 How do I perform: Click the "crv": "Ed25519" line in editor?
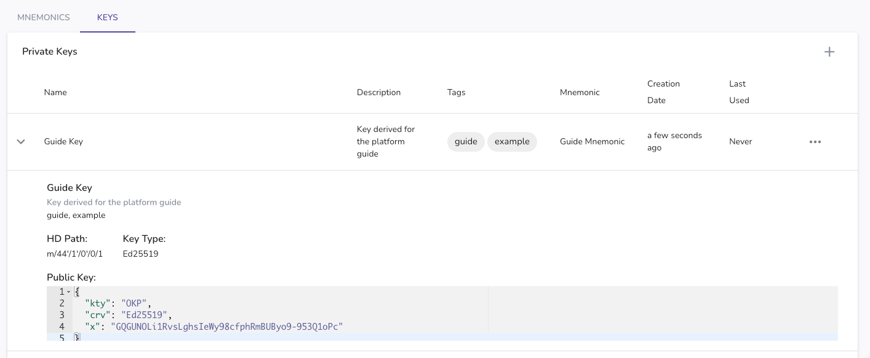coord(129,315)
